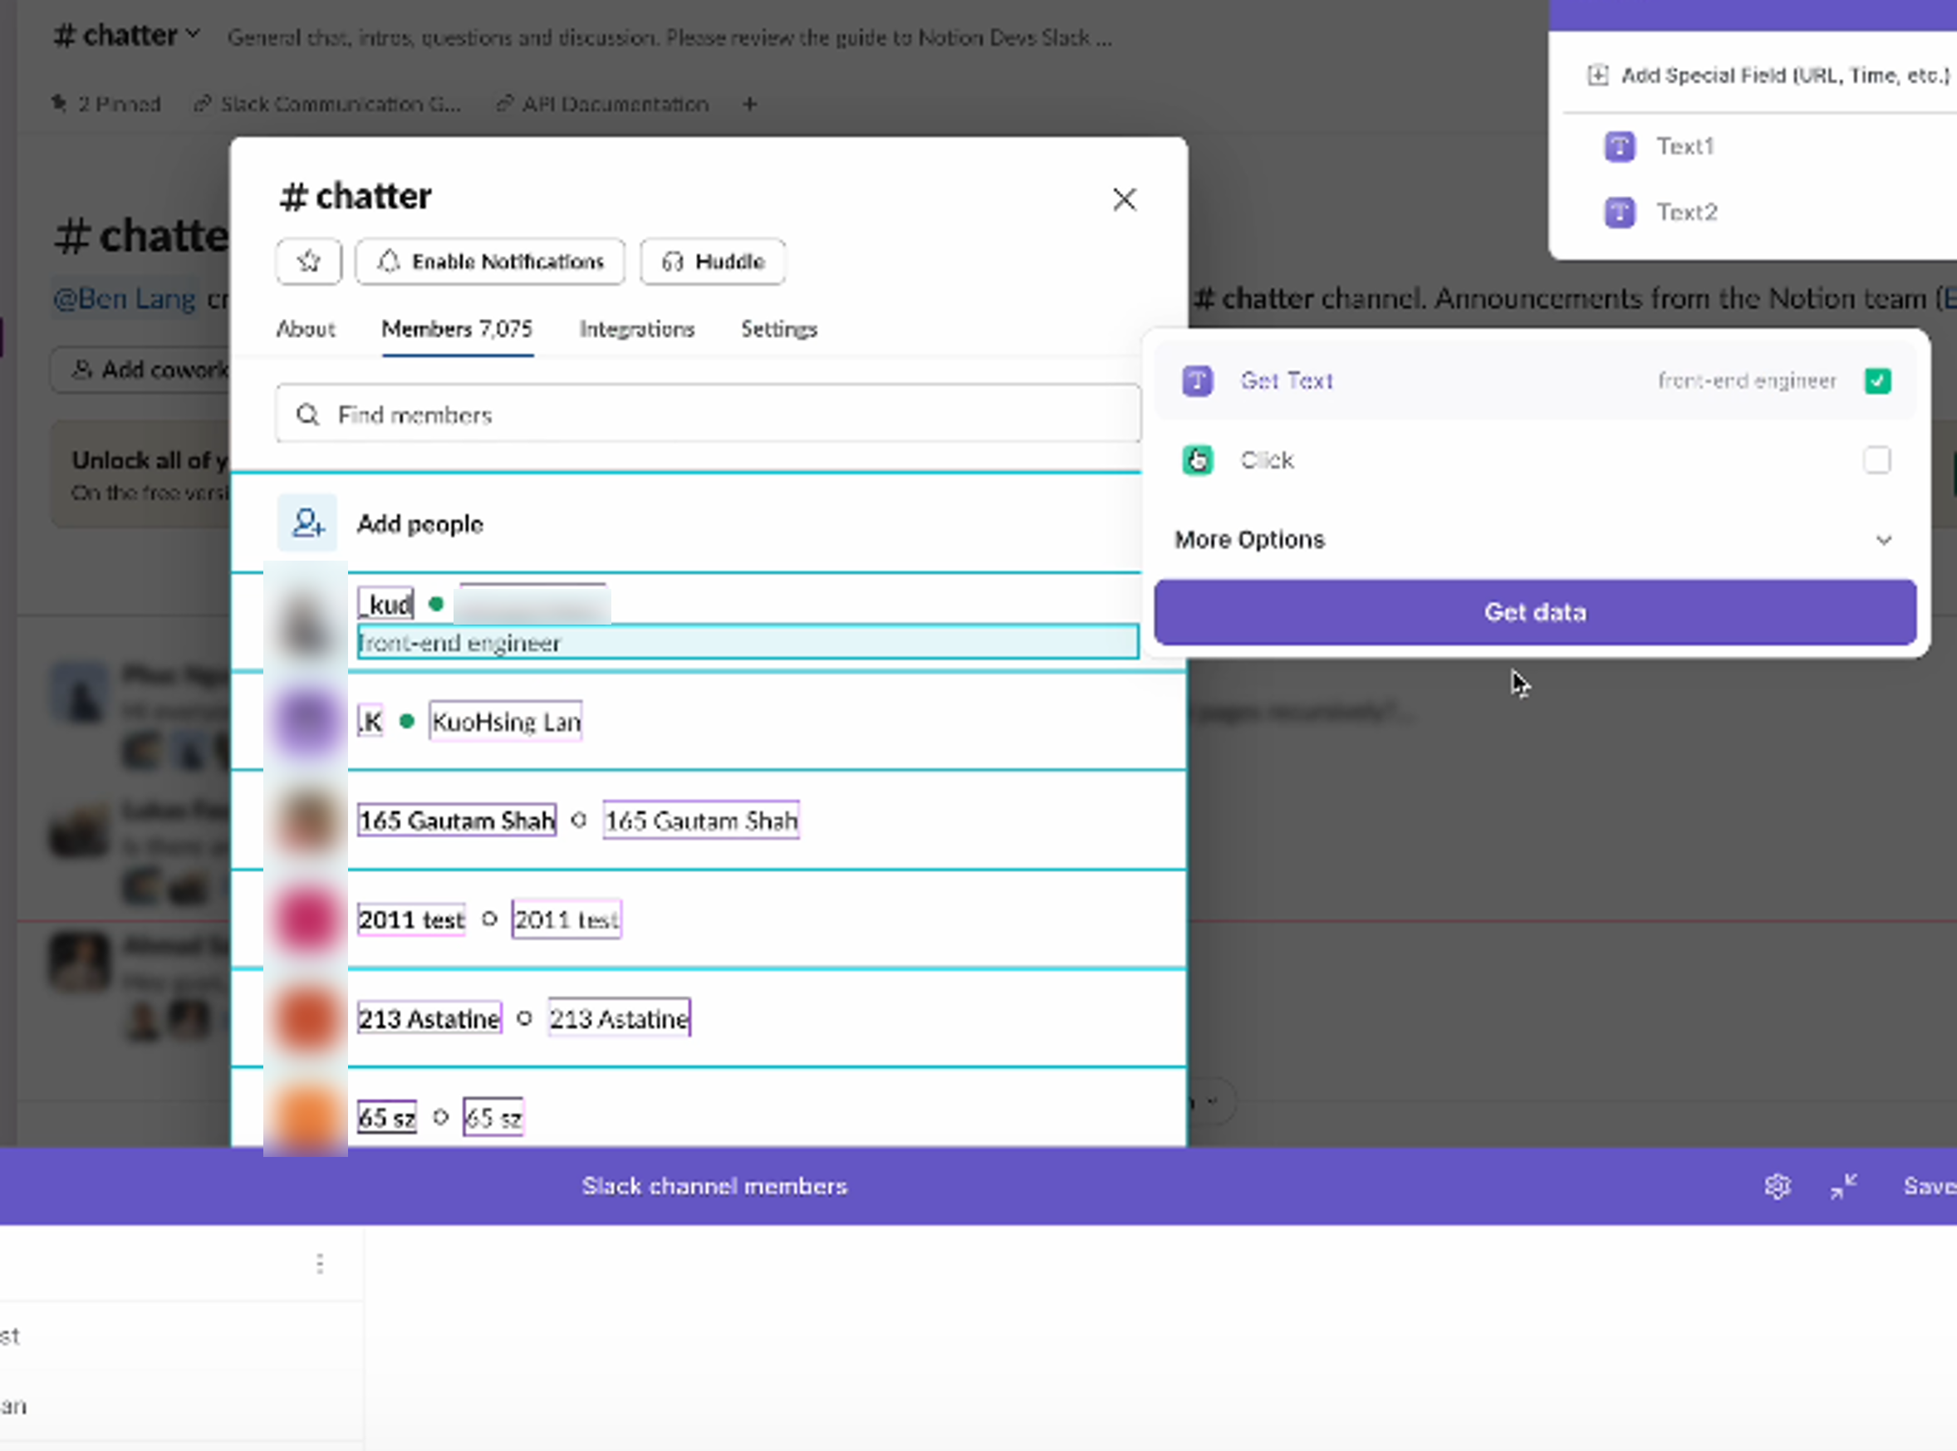
Task: Add a bookmark with the plus icon
Action: [749, 104]
